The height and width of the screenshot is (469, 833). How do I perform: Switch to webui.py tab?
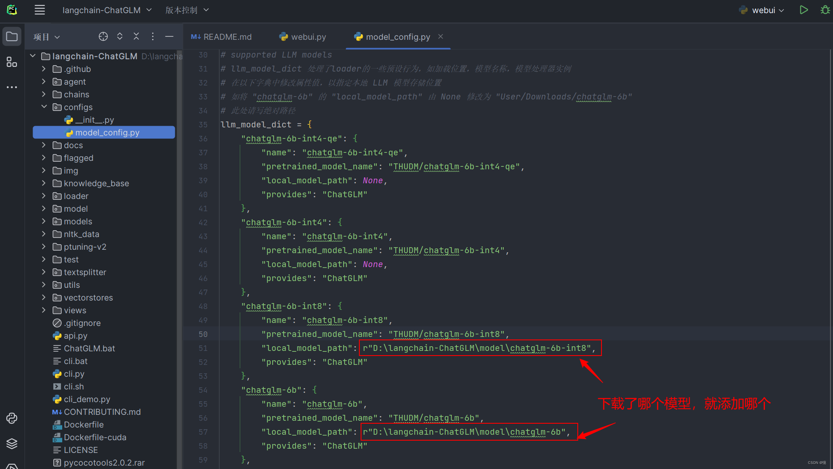pos(303,37)
